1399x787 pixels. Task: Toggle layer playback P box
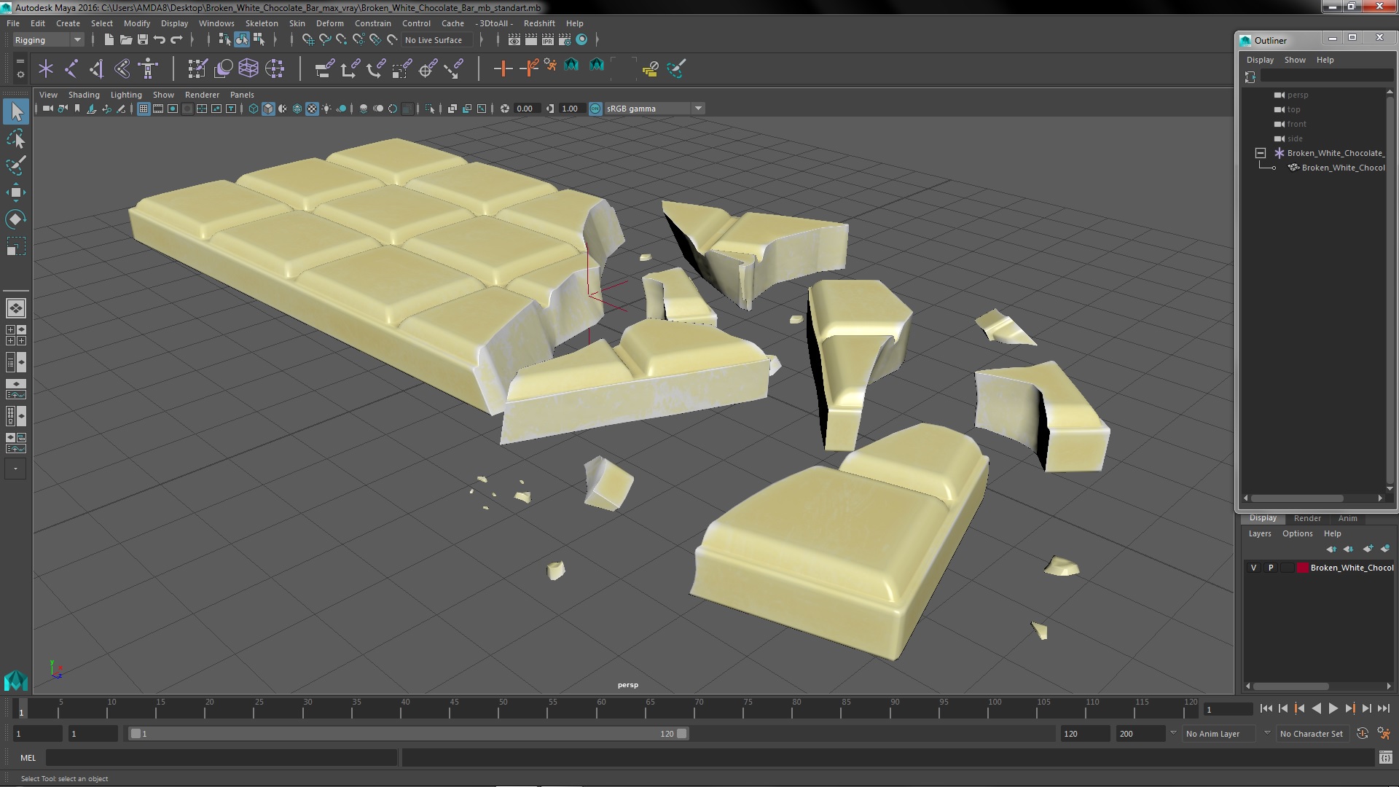(1271, 568)
